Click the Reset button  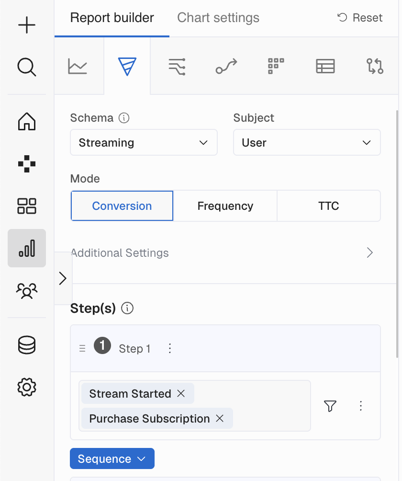360,18
